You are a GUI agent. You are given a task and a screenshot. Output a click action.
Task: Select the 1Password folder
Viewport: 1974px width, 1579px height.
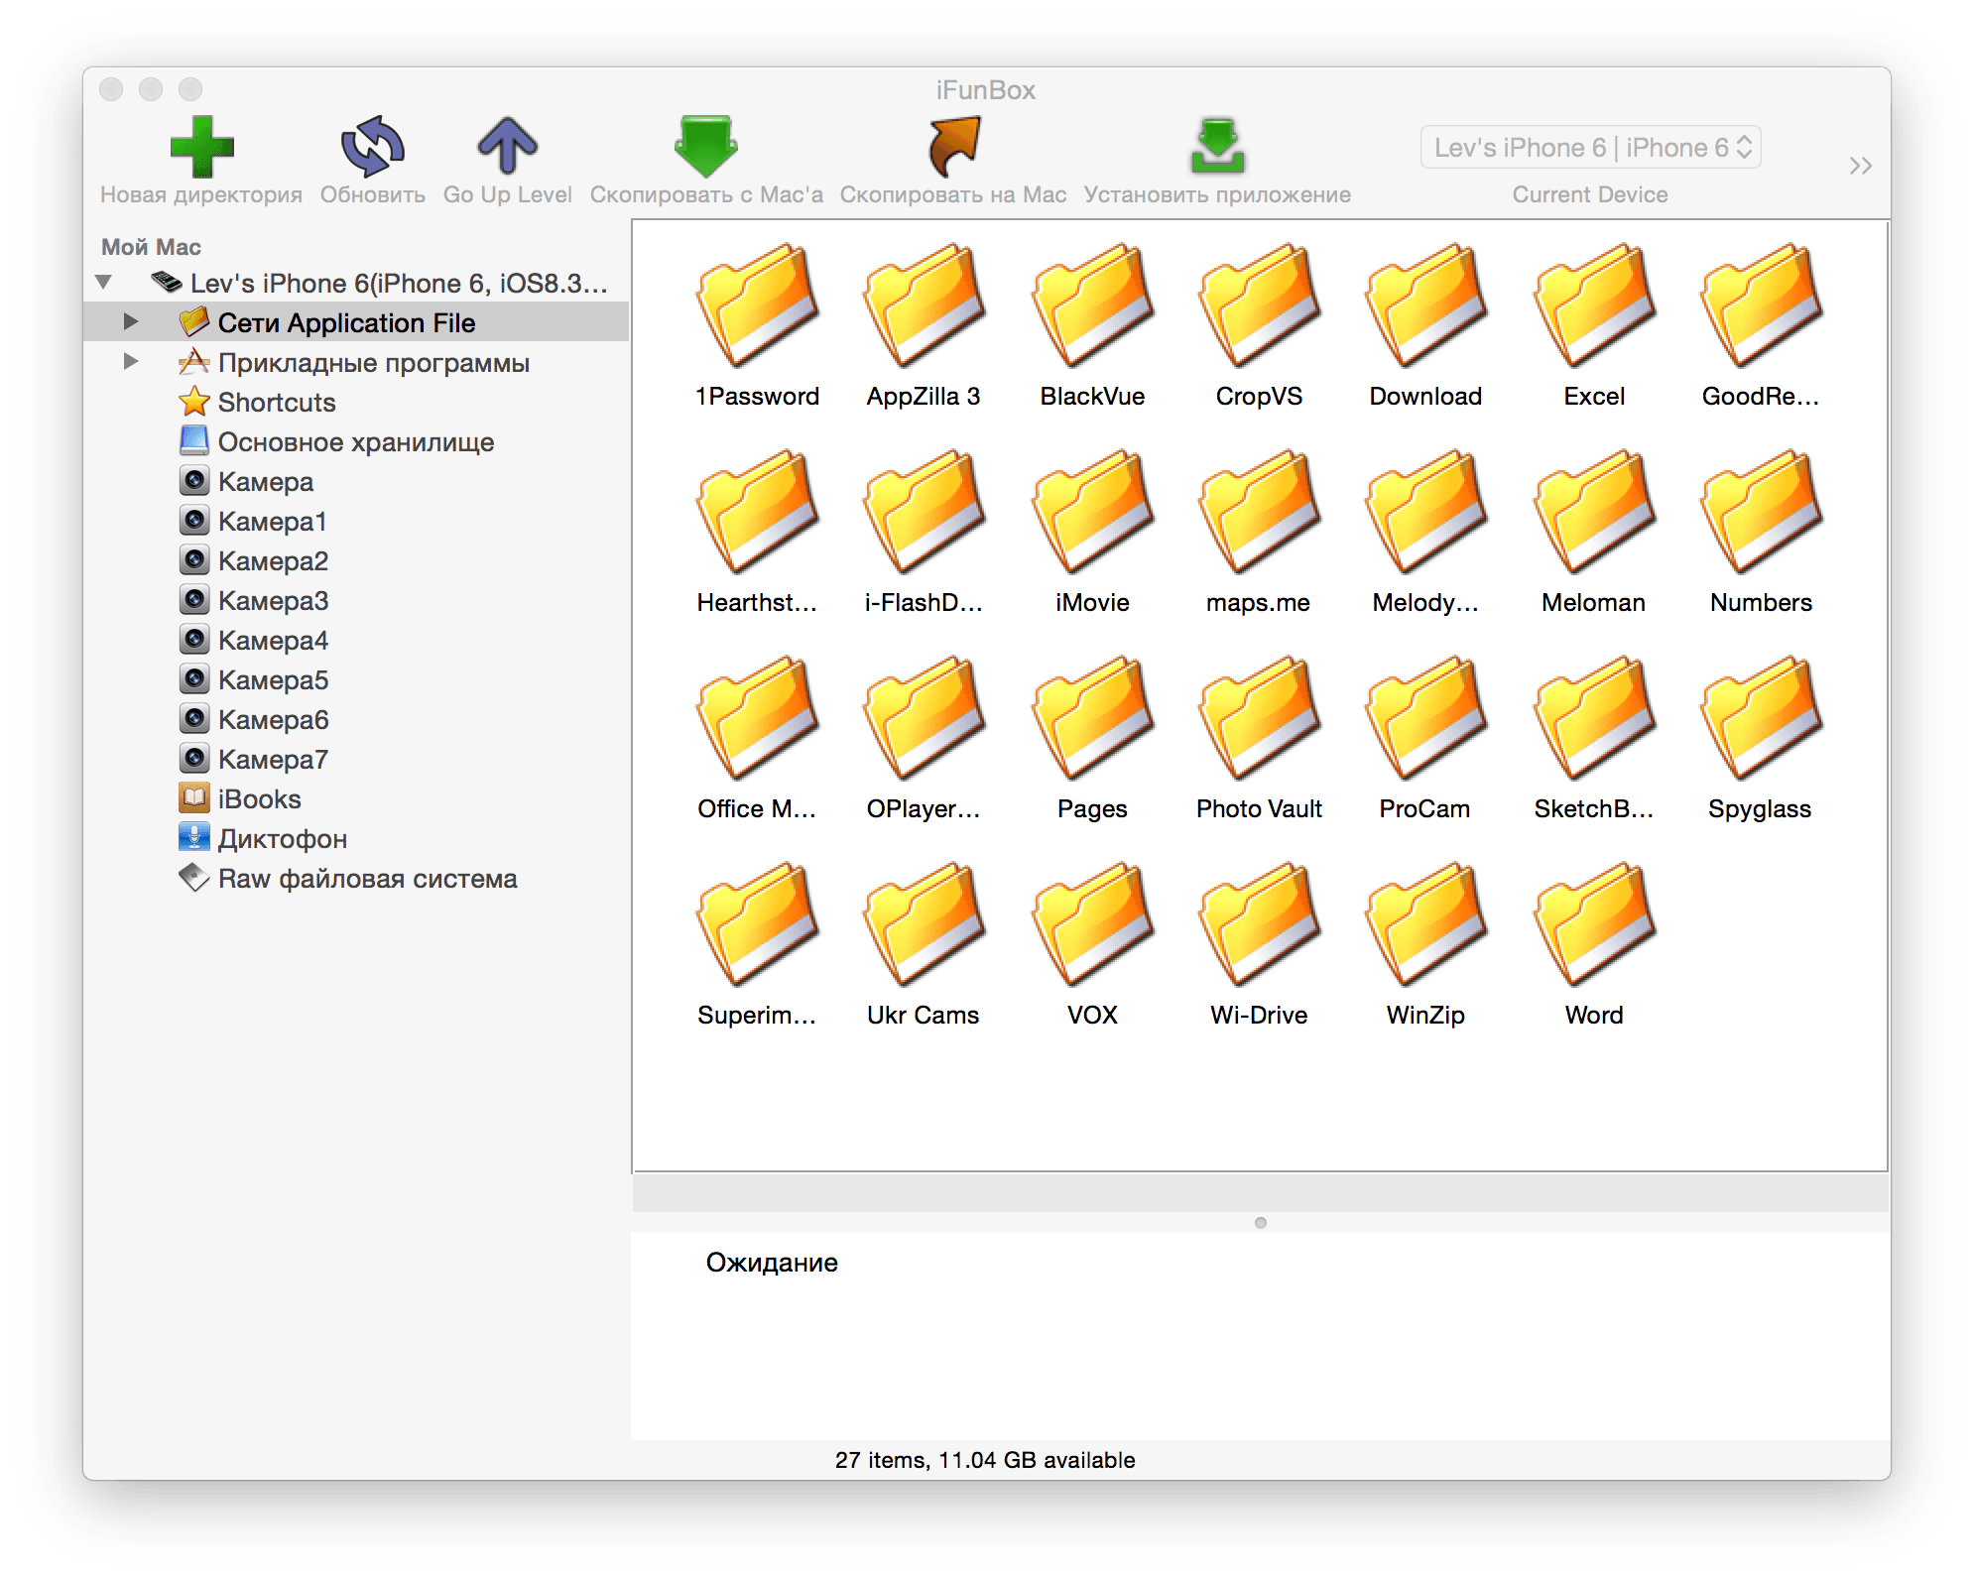[x=757, y=326]
